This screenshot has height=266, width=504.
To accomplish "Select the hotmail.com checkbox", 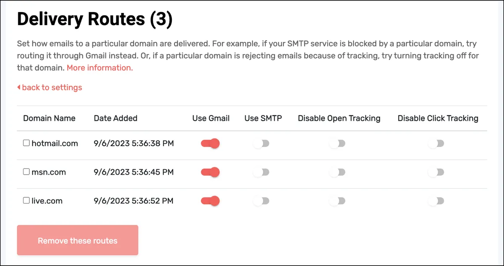I will (26, 143).
